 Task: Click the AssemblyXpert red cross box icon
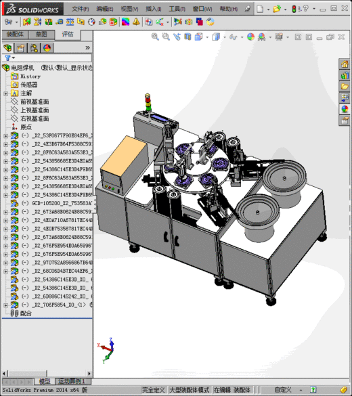pos(113,22)
